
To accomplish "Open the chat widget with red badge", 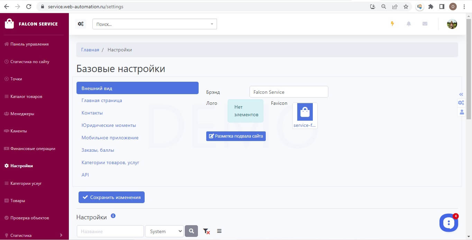I will point(449,223).
